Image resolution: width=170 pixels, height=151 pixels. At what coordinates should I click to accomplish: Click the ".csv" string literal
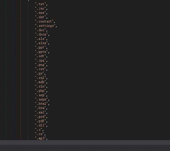(40, 69)
